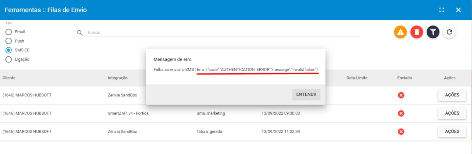Open AÇÕES for the fatura_gerada row
Image resolution: width=472 pixels, height=154 pixels.
[452, 131]
